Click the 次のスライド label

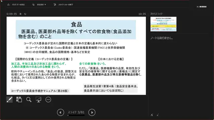pyautogui.click(x=156, y=14)
